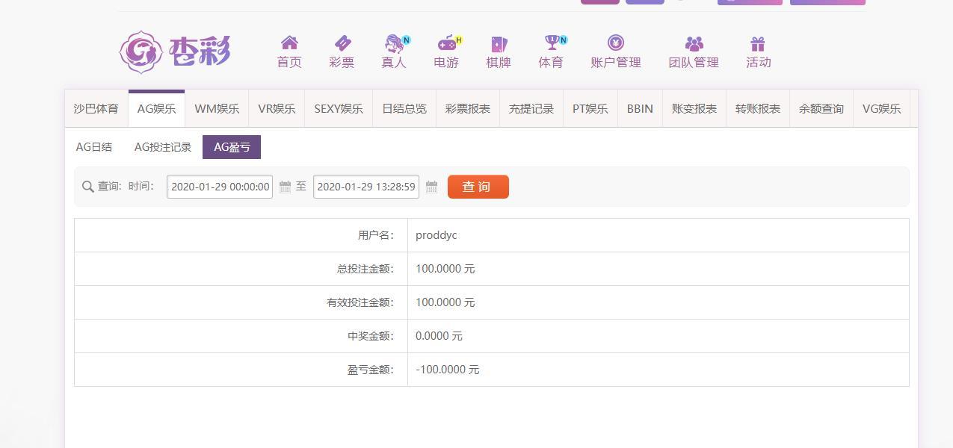Switch to the 沙巴体育 tab
This screenshot has width=953, height=448.
[96, 109]
